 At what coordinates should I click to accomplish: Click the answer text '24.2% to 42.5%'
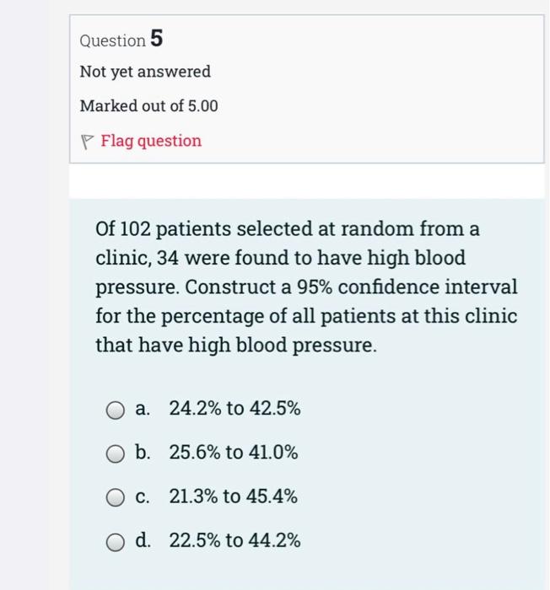(x=235, y=410)
